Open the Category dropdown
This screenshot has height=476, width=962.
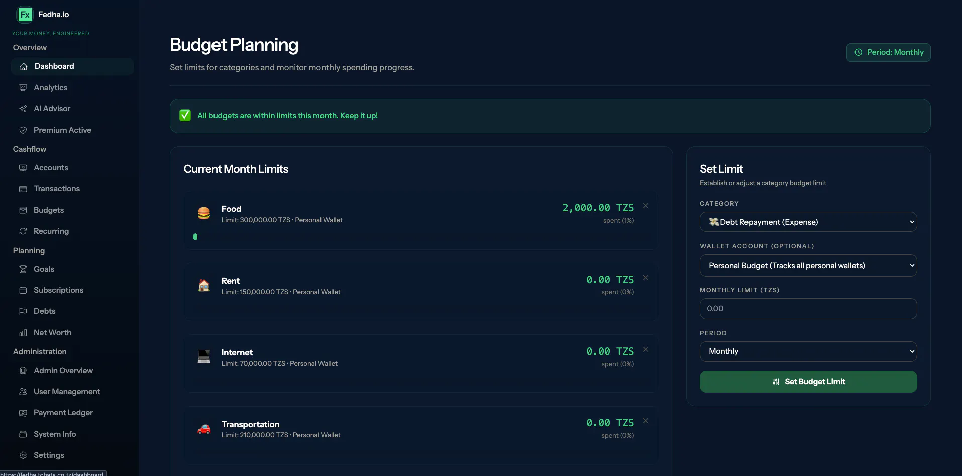(808, 222)
